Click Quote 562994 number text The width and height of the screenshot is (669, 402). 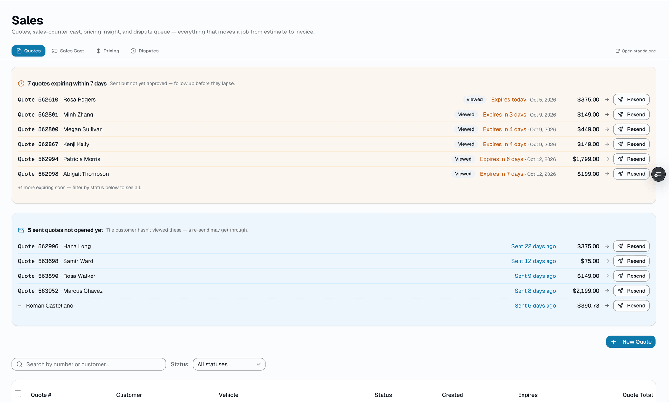coord(38,159)
